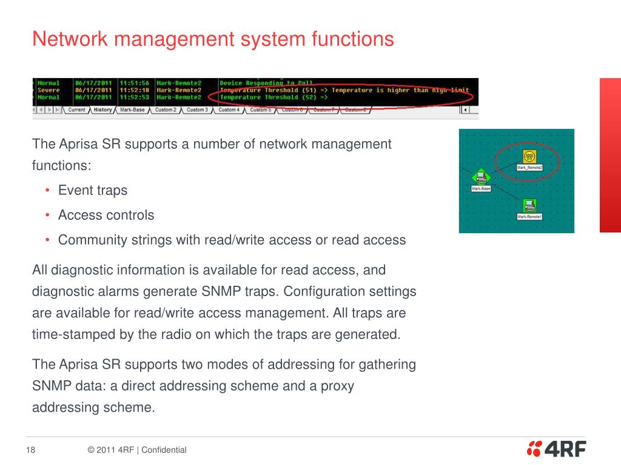Image resolution: width=621 pixels, height=465 pixels.
Task: Jump to first tab with the arrow
Action: (35, 110)
